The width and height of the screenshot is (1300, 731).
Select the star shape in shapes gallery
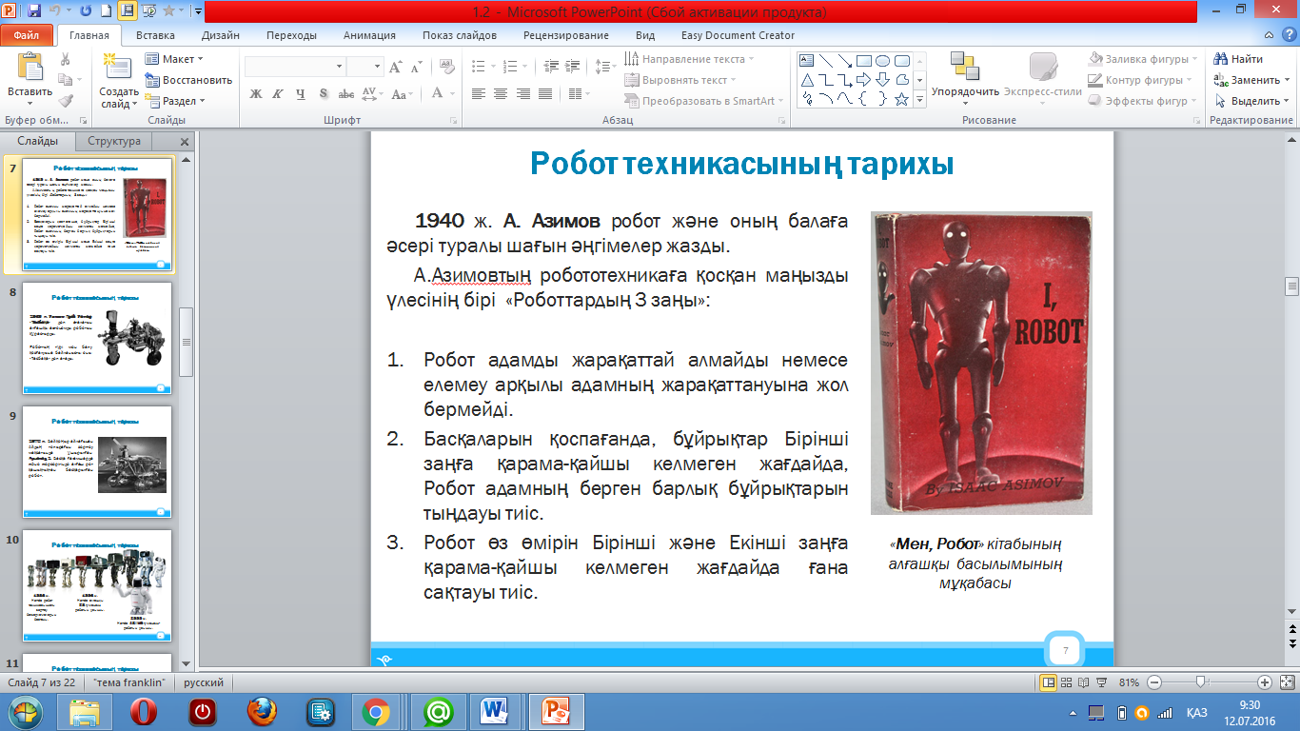[901, 99]
